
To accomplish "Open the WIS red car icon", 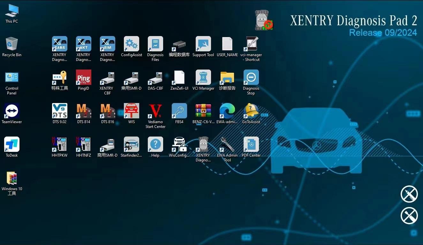I will coord(131,111).
